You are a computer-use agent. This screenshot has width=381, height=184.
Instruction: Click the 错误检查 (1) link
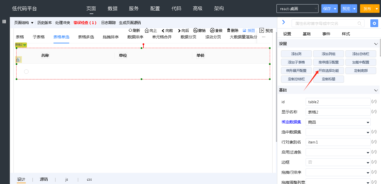click(x=85, y=23)
